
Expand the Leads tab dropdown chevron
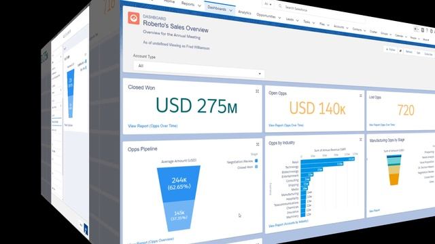[297, 20]
